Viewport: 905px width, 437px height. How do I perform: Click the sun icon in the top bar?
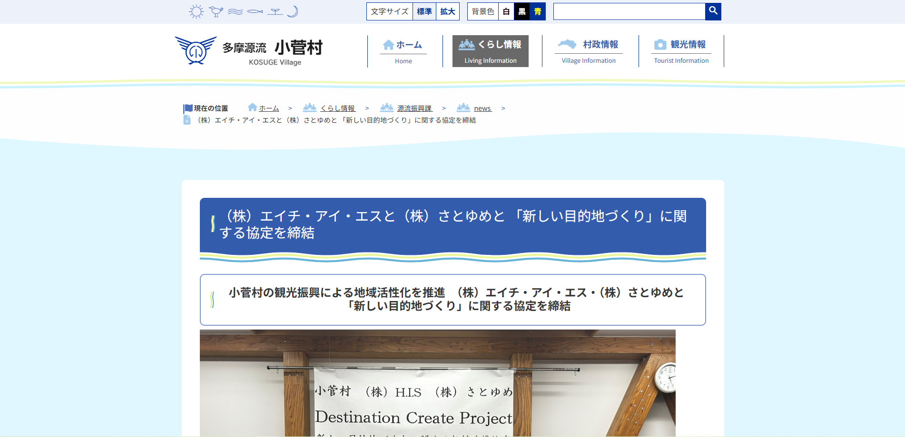[196, 11]
